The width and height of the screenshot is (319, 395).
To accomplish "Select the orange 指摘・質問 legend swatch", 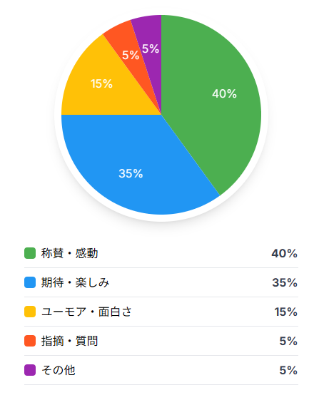I will [30, 341].
